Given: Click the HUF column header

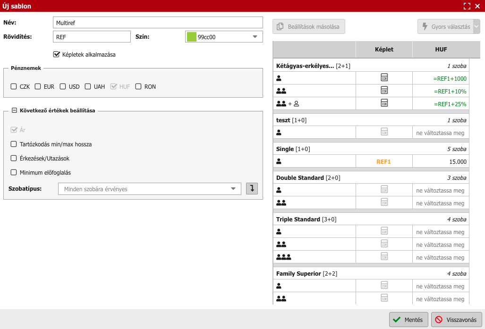Looking at the screenshot, I should pyautogui.click(x=441, y=49).
